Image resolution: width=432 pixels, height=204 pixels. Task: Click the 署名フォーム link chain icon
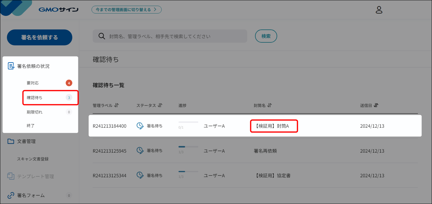point(11,195)
